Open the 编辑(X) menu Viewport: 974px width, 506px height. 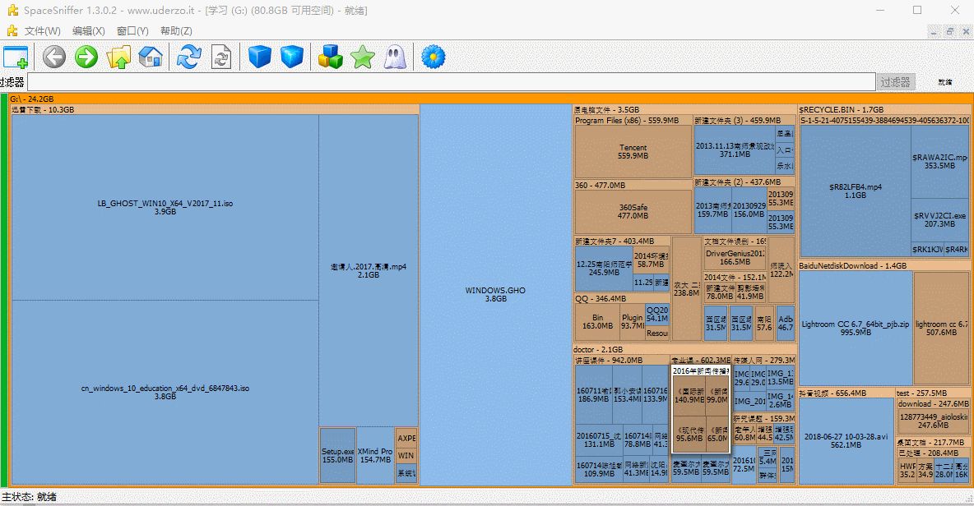pos(88,31)
